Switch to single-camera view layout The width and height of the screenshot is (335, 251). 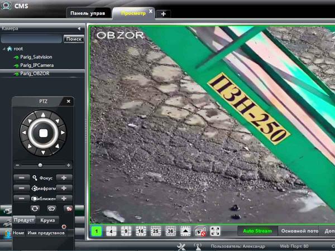coord(97,231)
